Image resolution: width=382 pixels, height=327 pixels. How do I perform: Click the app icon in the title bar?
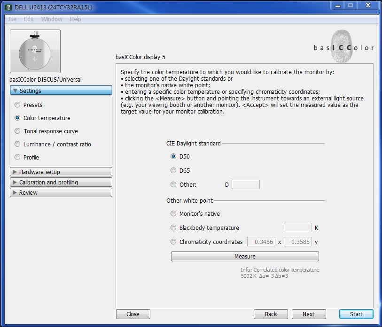(8, 8)
